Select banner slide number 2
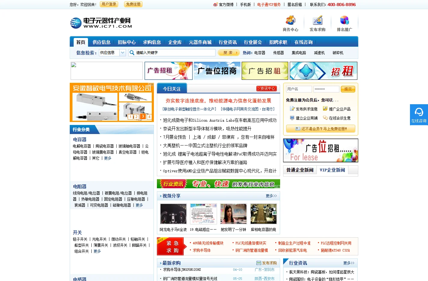The height and width of the screenshot is (281, 428). pyautogui.click(x=136, y=117)
